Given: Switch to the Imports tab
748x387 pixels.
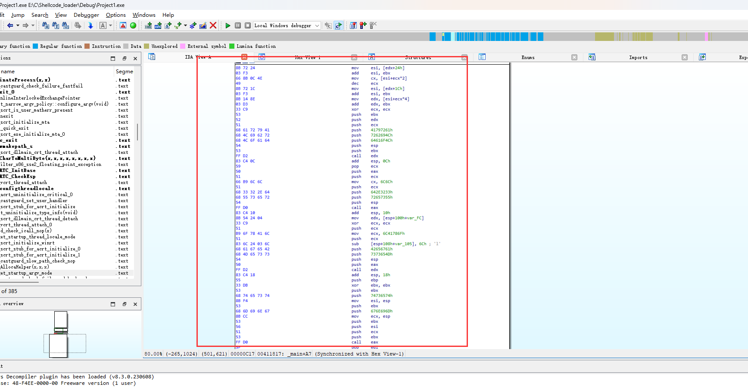Looking at the screenshot, I should click(x=638, y=57).
